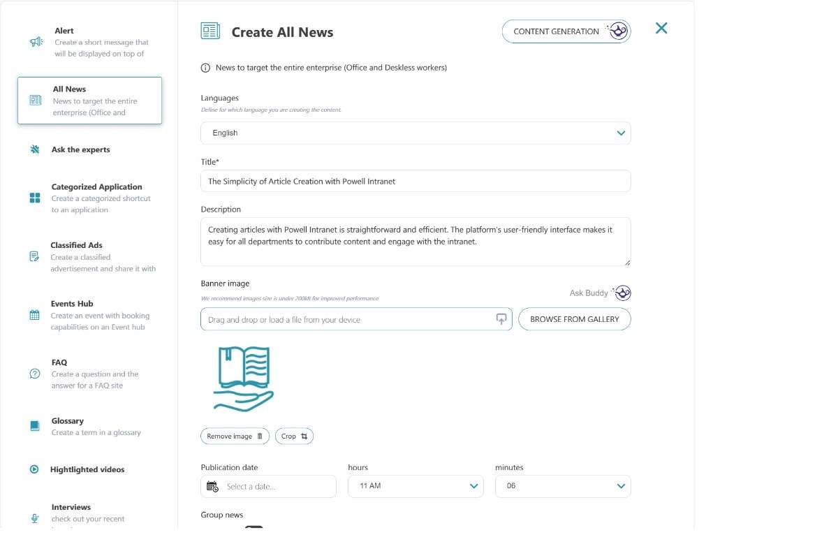Select the Categorized Application grid icon
Screen dimensions: 838x551
click(x=34, y=198)
